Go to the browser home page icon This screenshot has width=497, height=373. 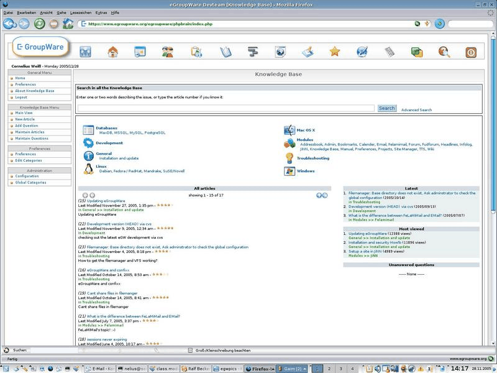click(68, 24)
